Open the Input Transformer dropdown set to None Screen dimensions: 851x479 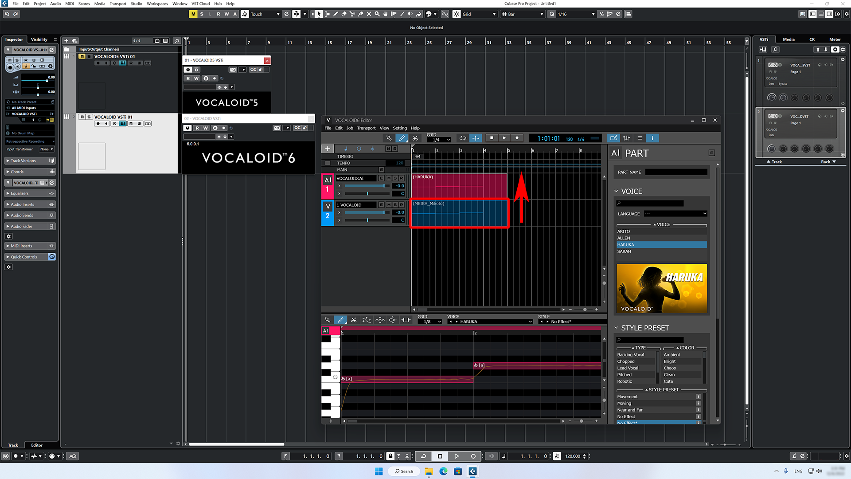click(x=47, y=149)
